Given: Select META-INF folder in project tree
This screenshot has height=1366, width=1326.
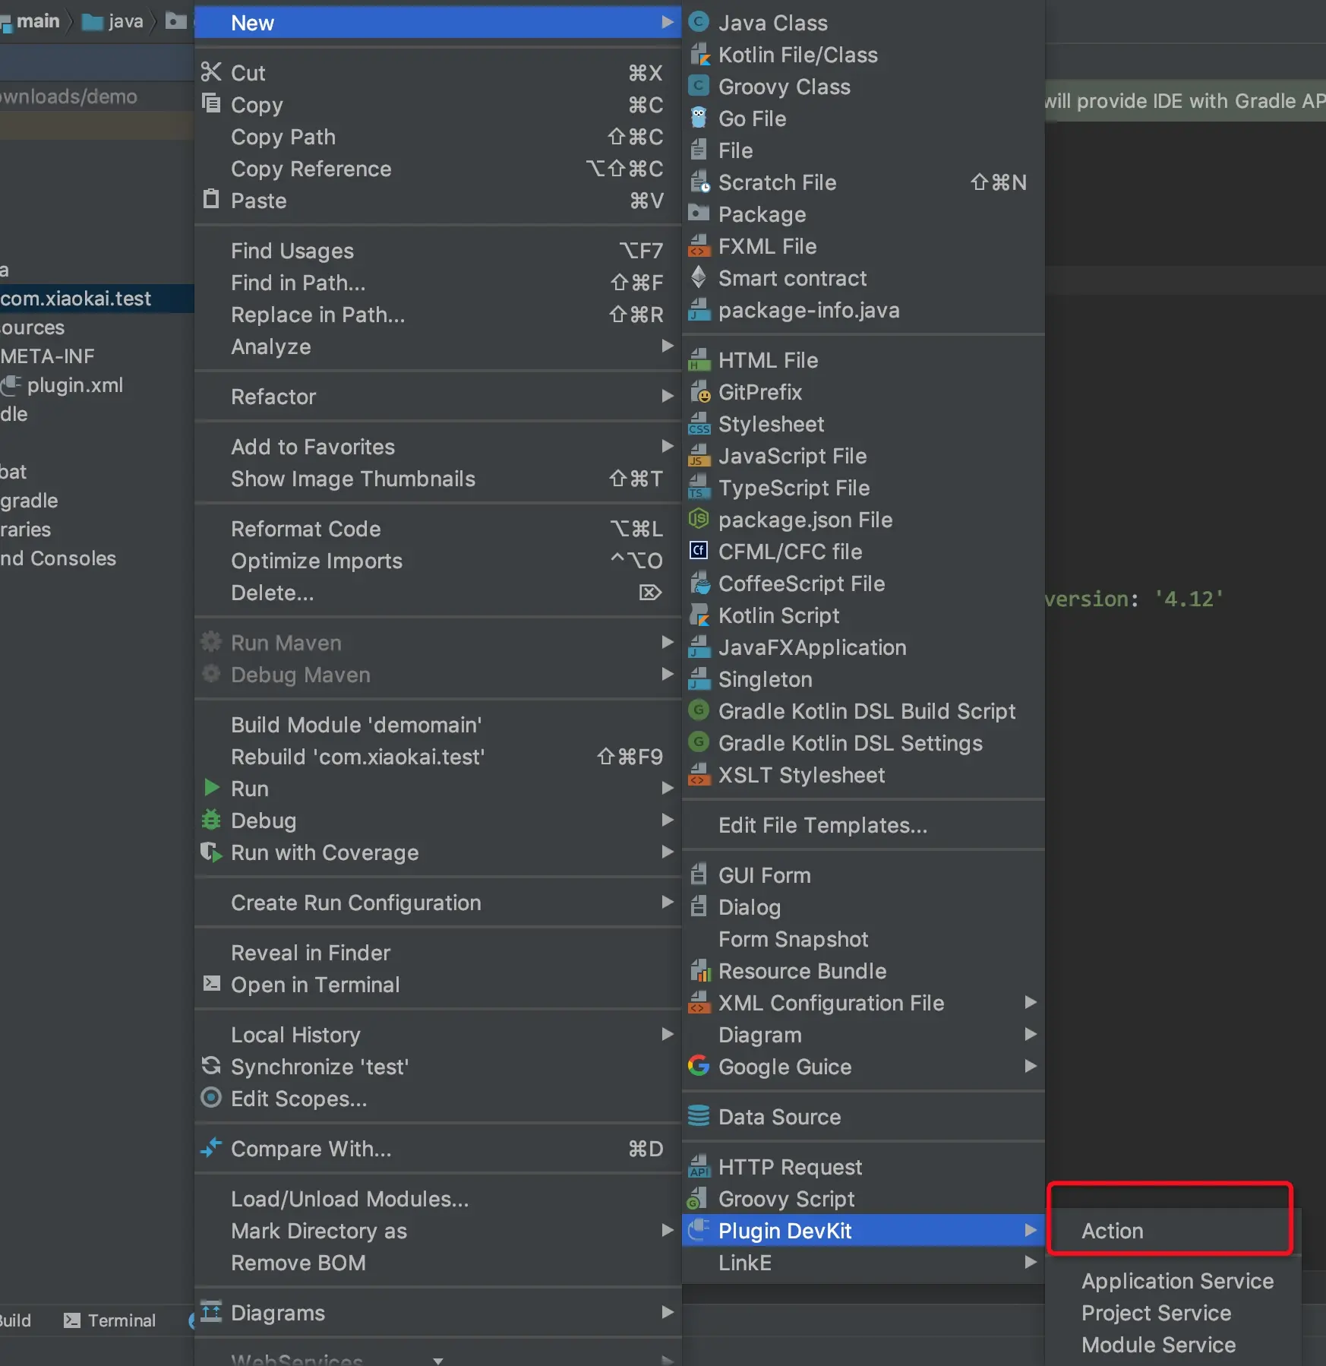Looking at the screenshot, I should click(47, 356).
